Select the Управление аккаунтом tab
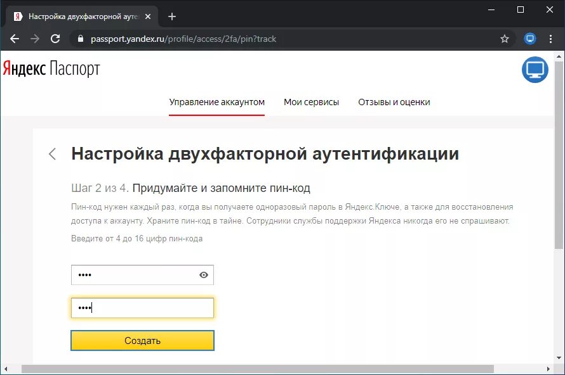 click(217, 102)
